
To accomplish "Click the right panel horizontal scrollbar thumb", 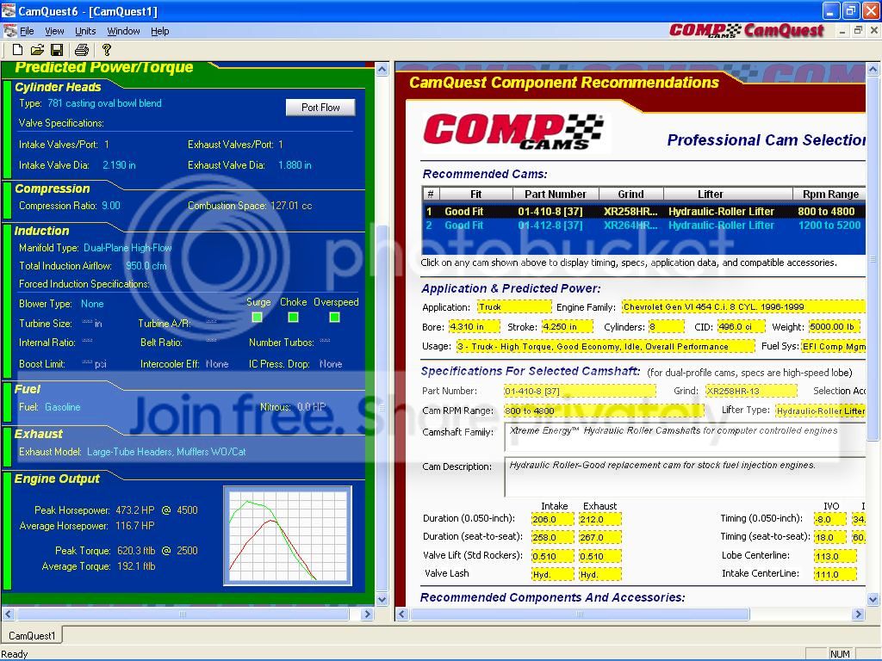I will point(580,614).
